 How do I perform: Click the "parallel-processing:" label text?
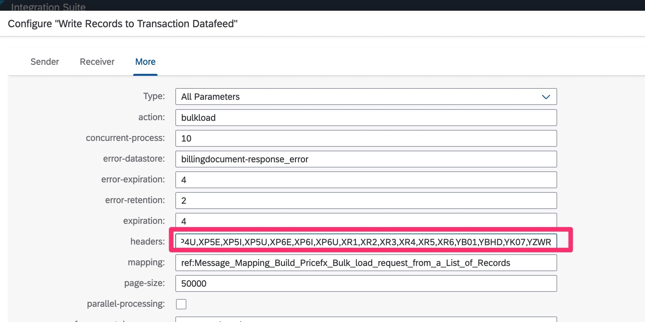[x=126, y=304]
